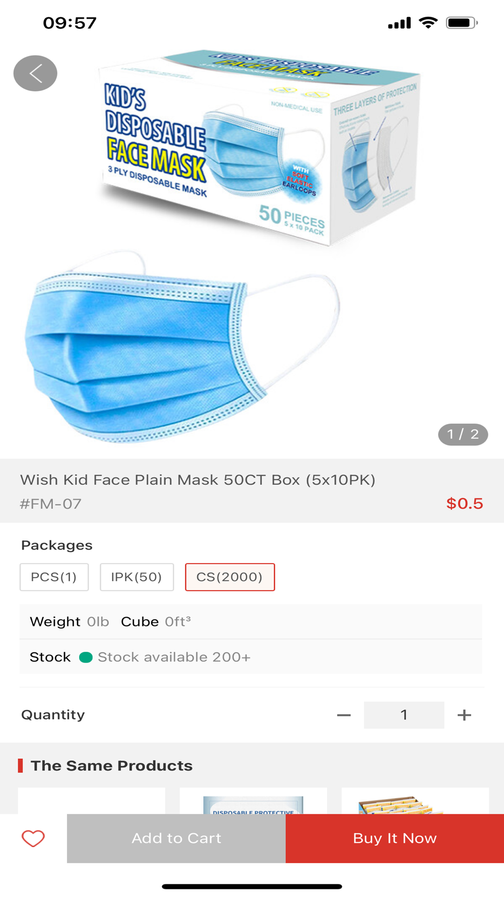
Task: Open the third similar product thumbnail
Action: pos(415,802)
